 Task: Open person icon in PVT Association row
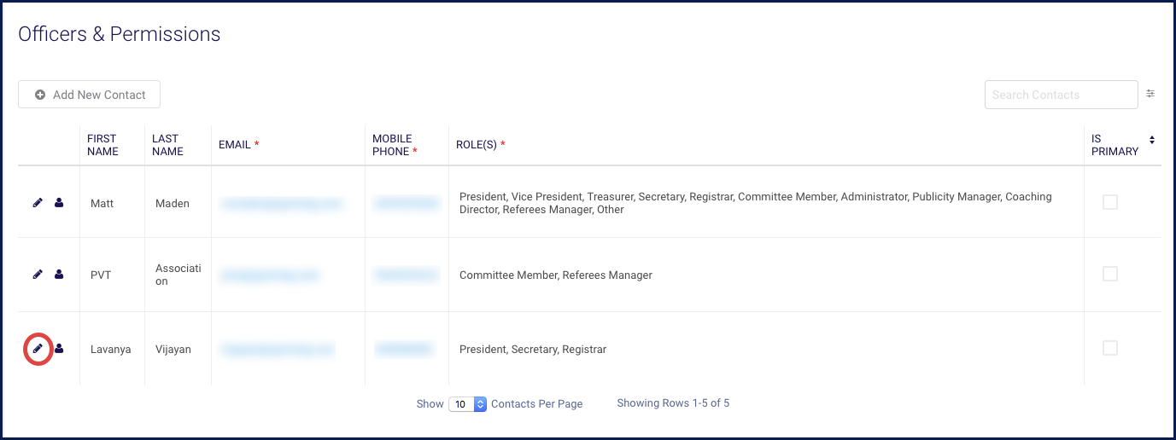[59, 275]
